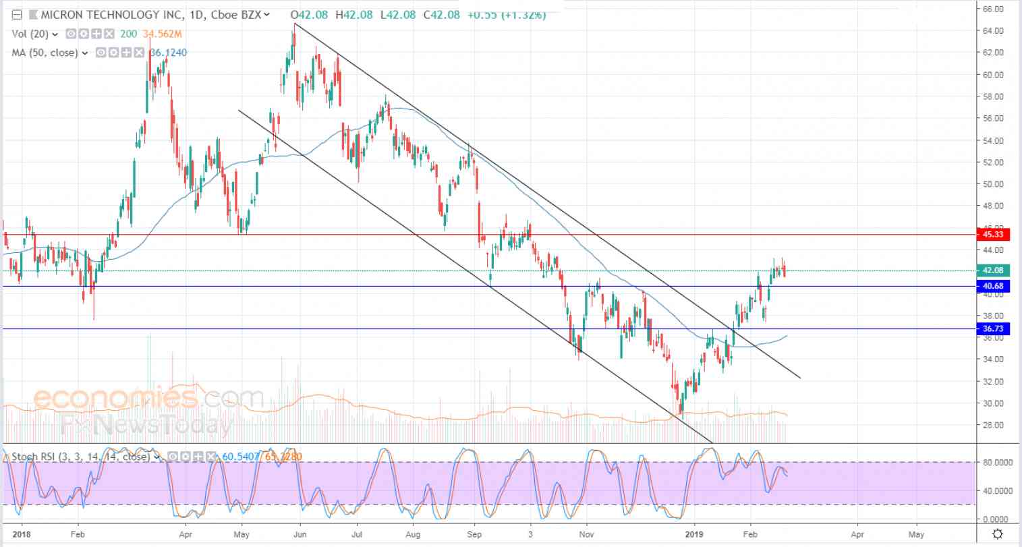Toggle visibility eye of the Vol indicator
The width and height of the screenshot is (1022, 547).
coord(71,34)
